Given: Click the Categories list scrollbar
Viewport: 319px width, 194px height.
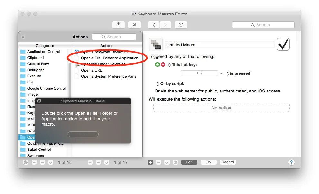Looking at the screenshot, I should click(x=70, y=81).
